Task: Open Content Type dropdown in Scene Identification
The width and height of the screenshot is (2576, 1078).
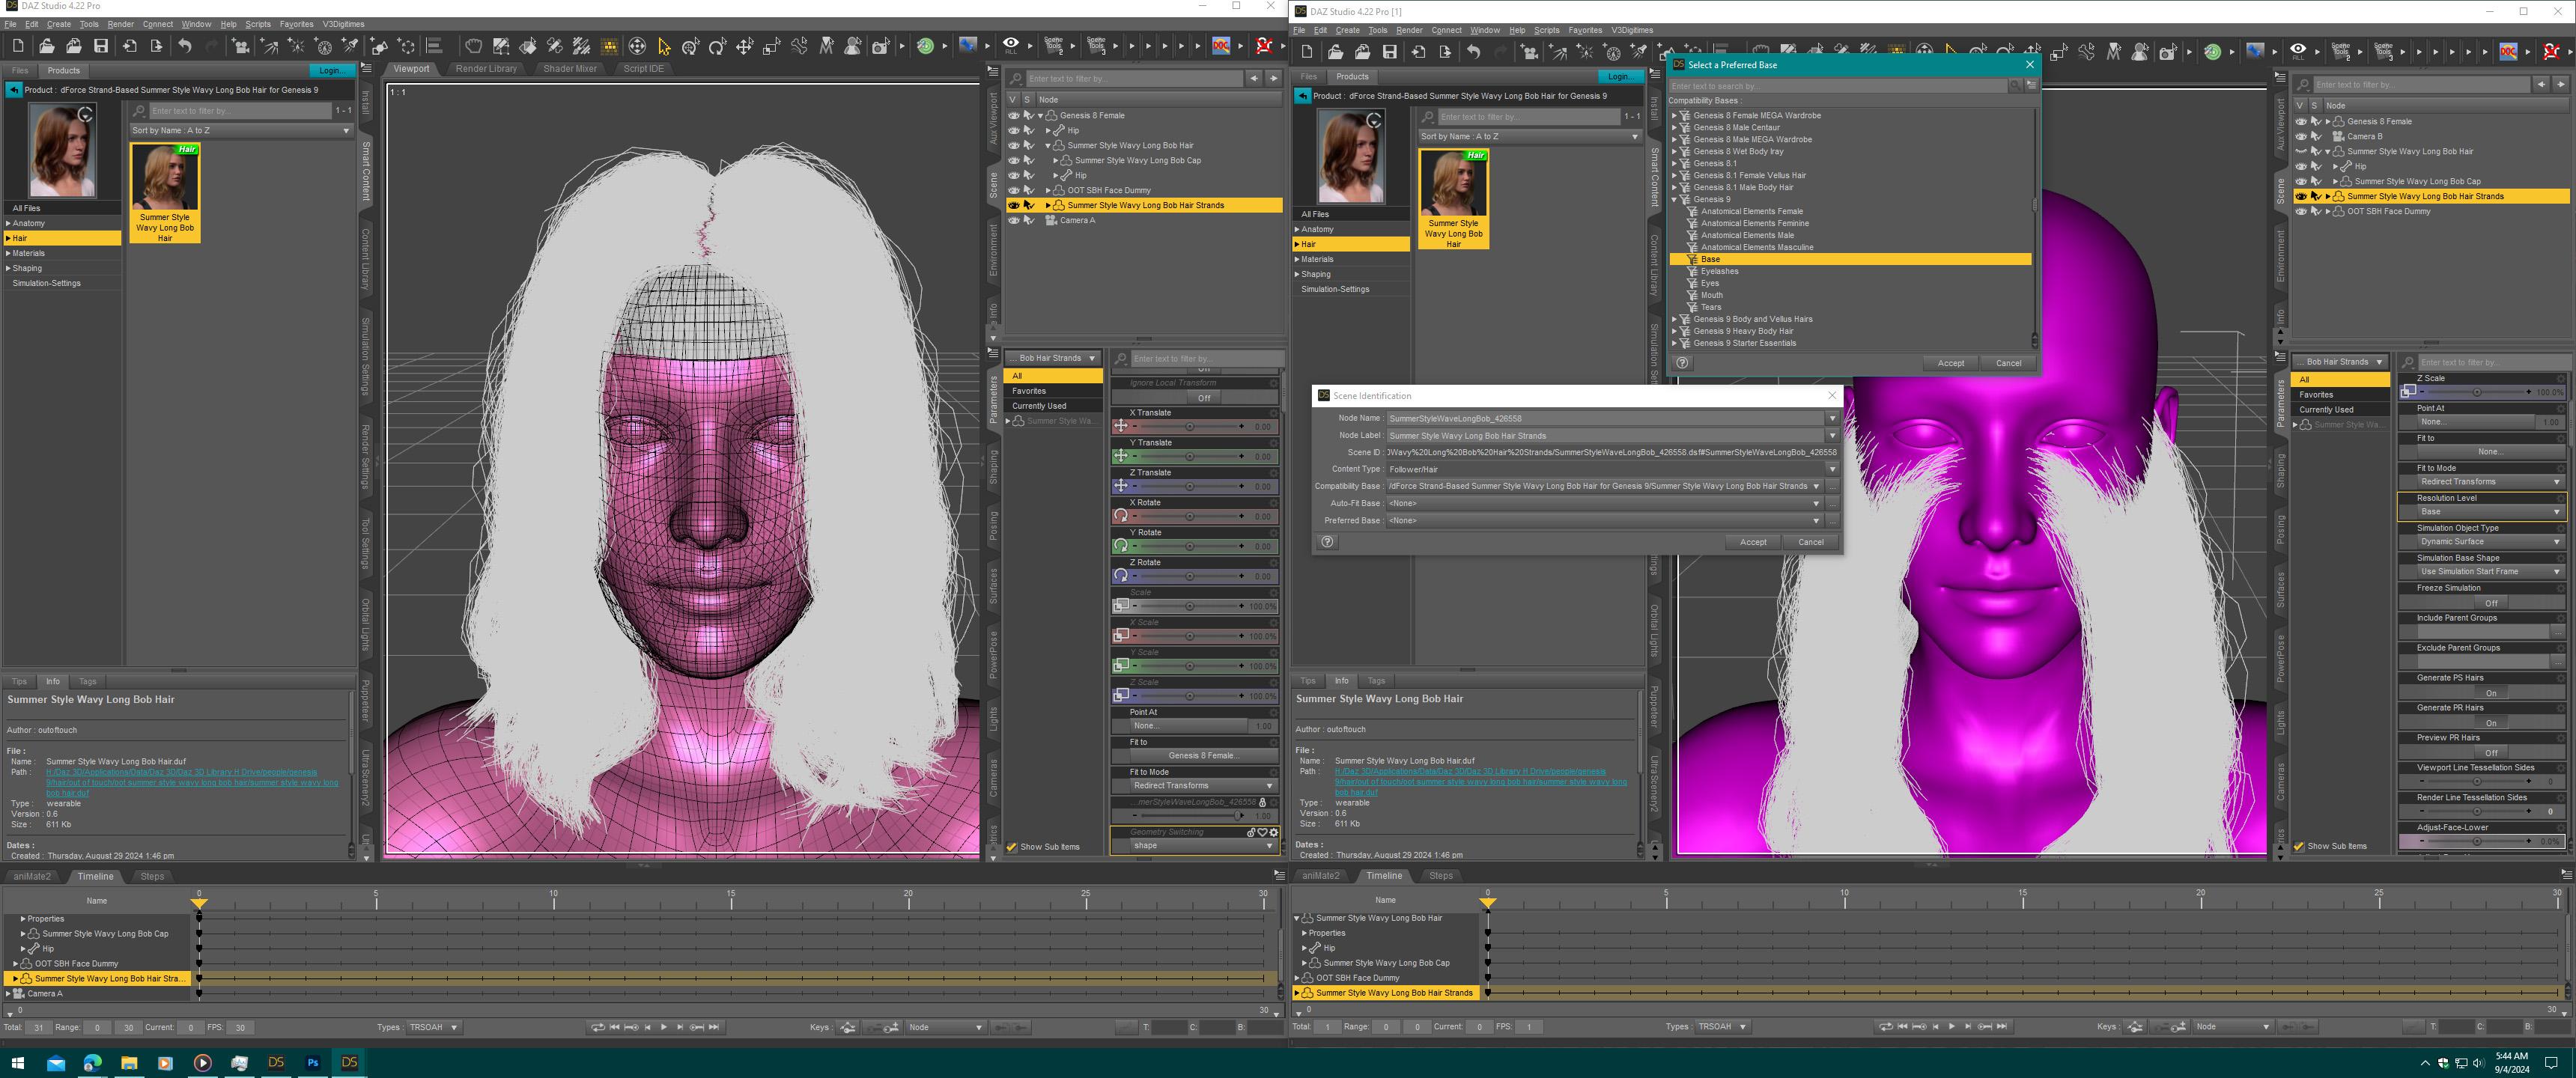Action: pyautogui.click(x=1832, y=469)
